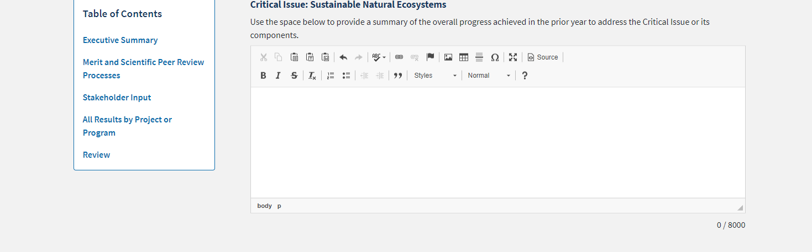Insert a bulleted list
Screen dimensions: 812x252
tap(346, 76)
